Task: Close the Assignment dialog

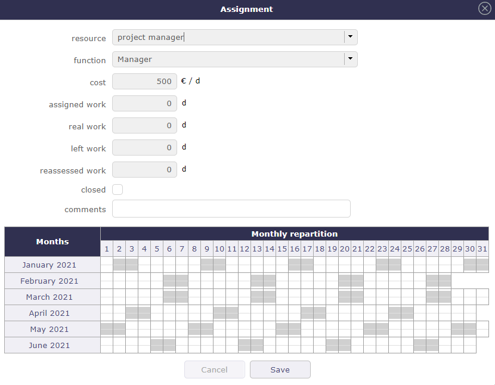Action: click(x=484, y=8)
